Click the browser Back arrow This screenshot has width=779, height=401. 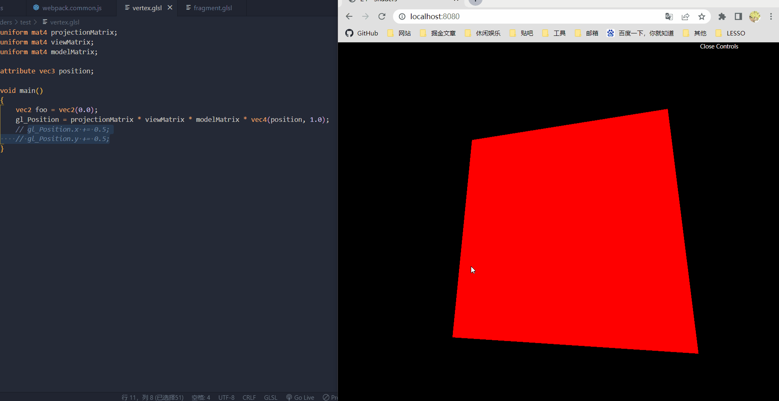(349, 16)
